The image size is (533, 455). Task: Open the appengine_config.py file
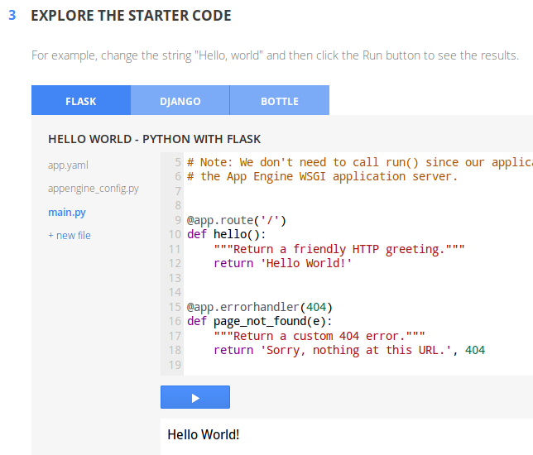[94, 189]
